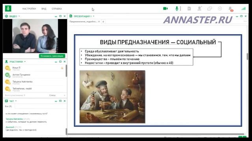Expand the Презентация 1 dropdown arrow
The image size is (252, 141).
point(94,16)
